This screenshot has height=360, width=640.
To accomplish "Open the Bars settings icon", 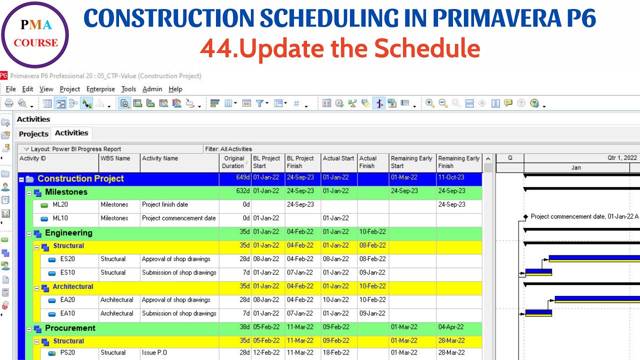I will (215, 103).
